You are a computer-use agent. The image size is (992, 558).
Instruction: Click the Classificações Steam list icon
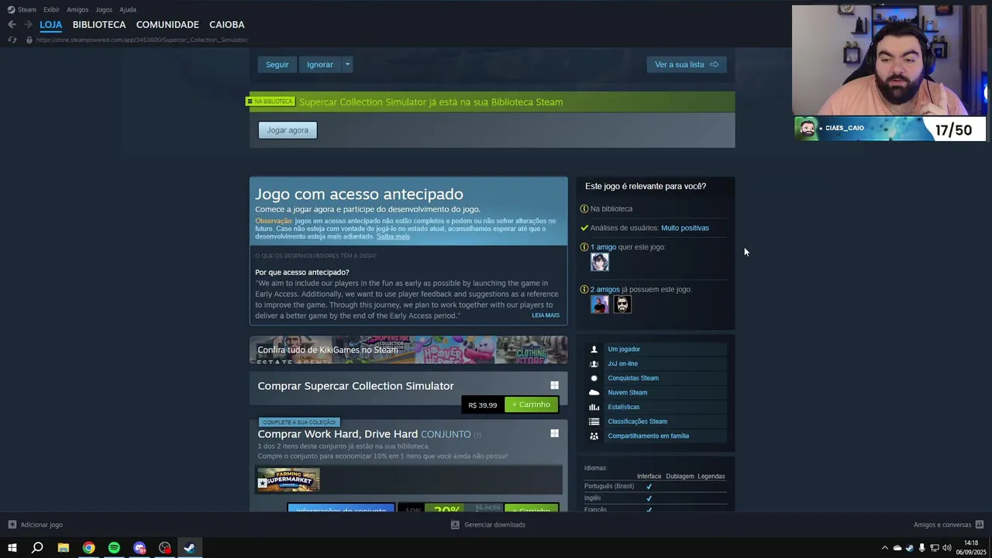click(594, 422)
